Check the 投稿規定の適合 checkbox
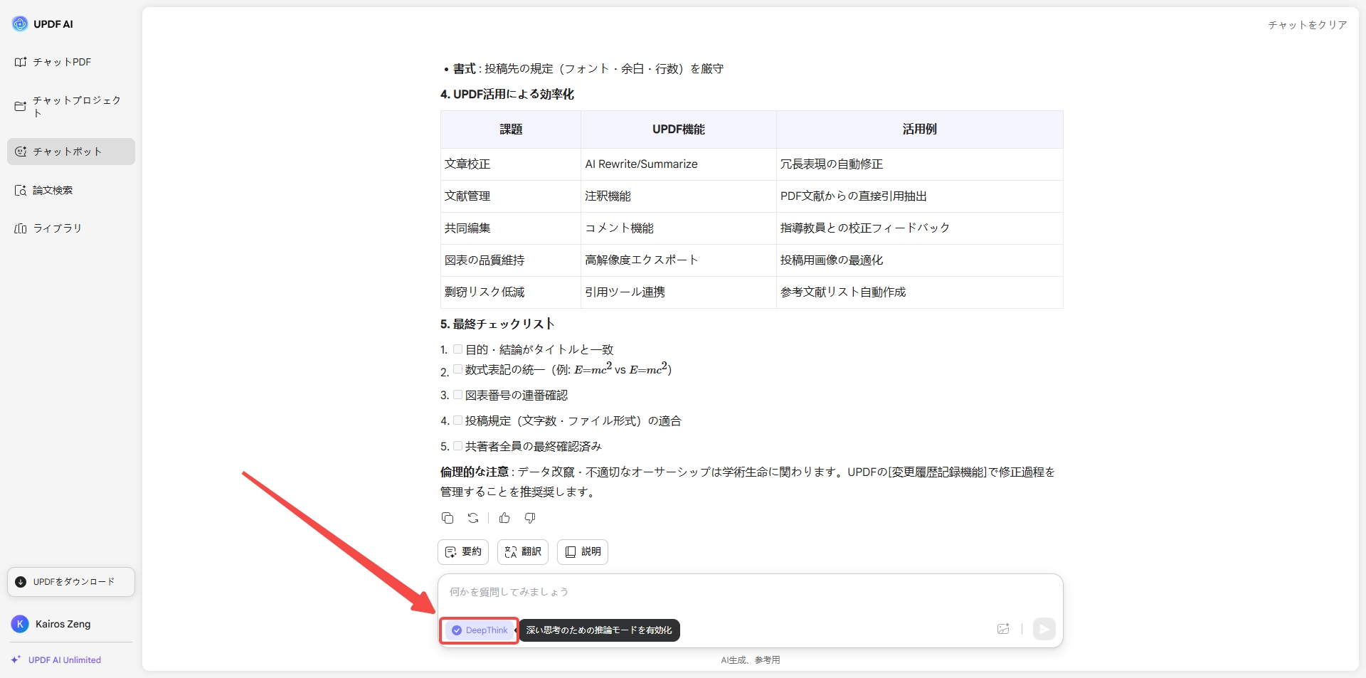Image resolution: width=1366 pixels, height=678 pixels. point(457,420)
